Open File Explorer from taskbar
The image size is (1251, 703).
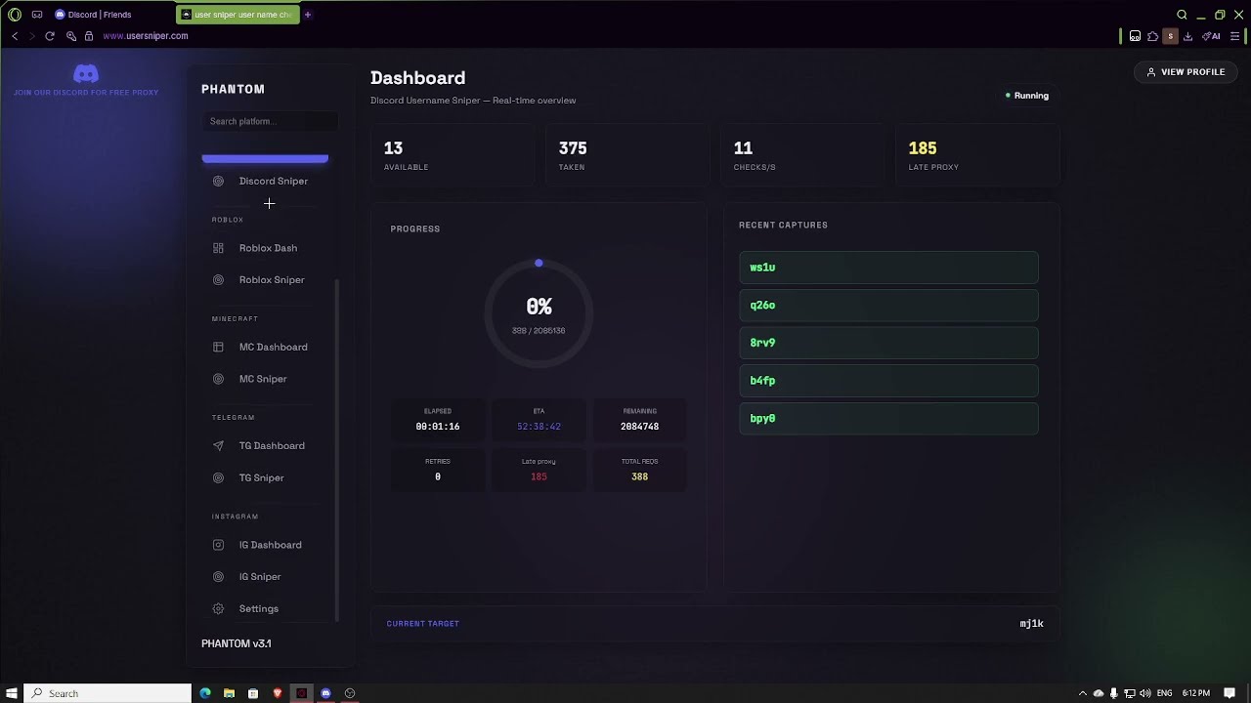229,693
